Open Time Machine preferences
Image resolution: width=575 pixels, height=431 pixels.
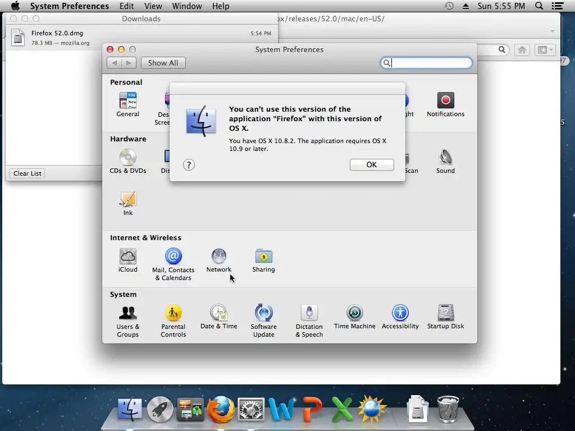355,317
